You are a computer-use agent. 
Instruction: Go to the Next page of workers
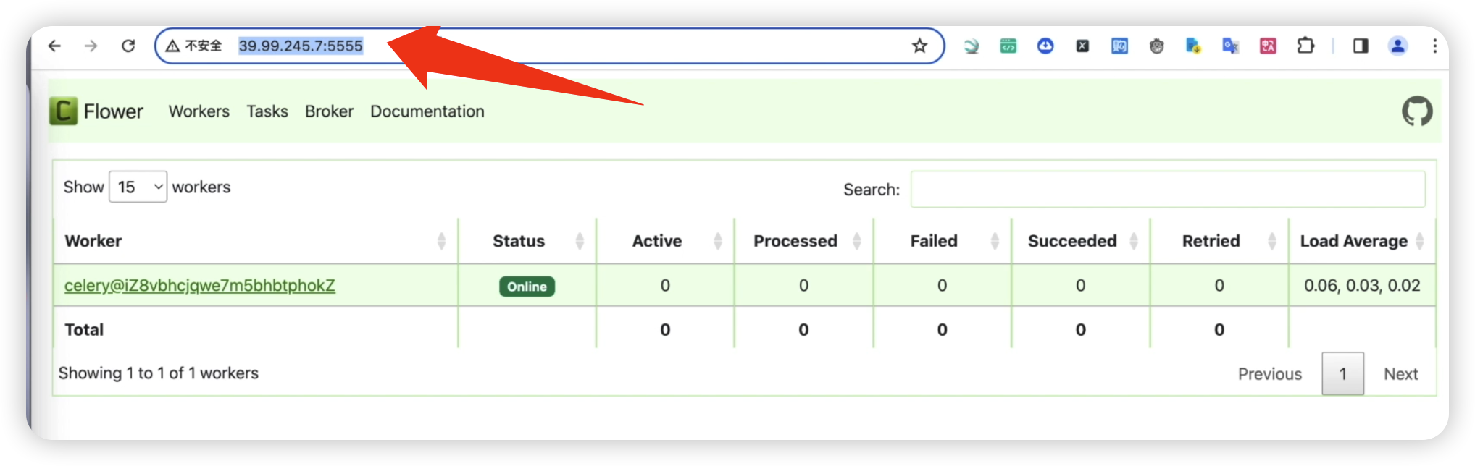1400,374
